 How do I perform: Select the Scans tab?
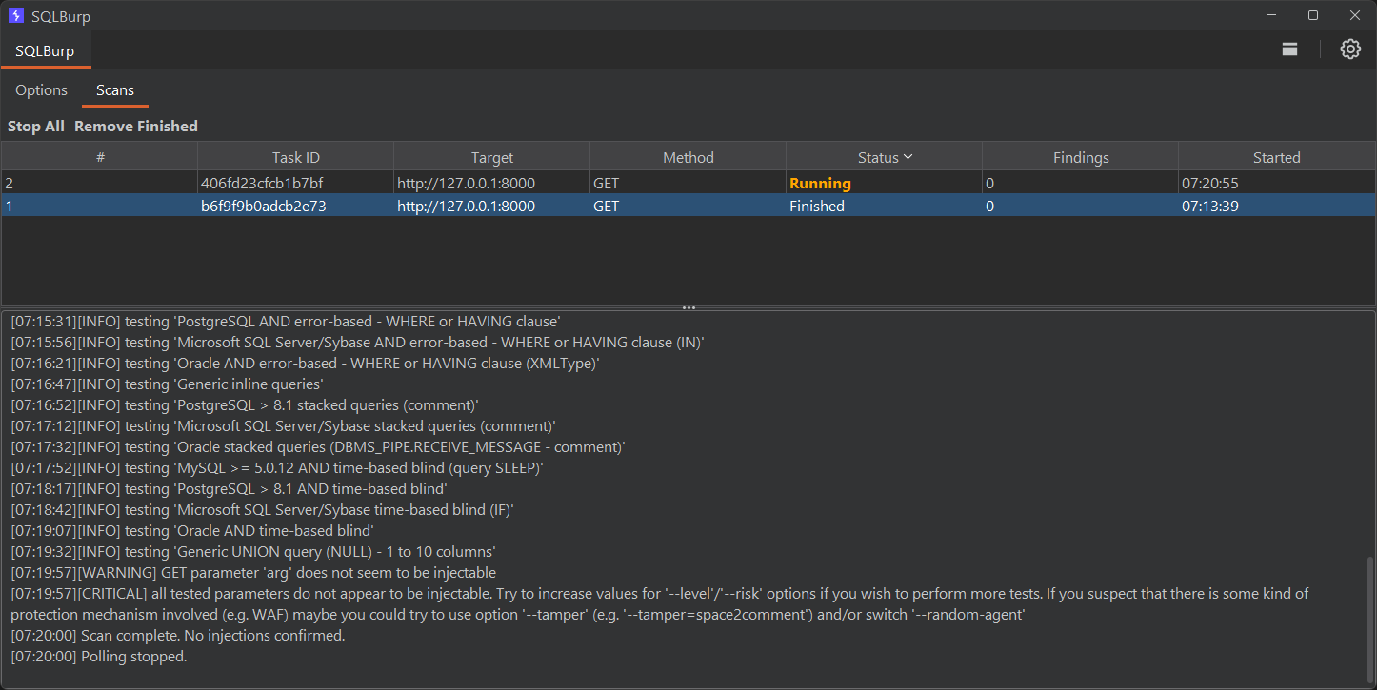click(x=115, y=90)
